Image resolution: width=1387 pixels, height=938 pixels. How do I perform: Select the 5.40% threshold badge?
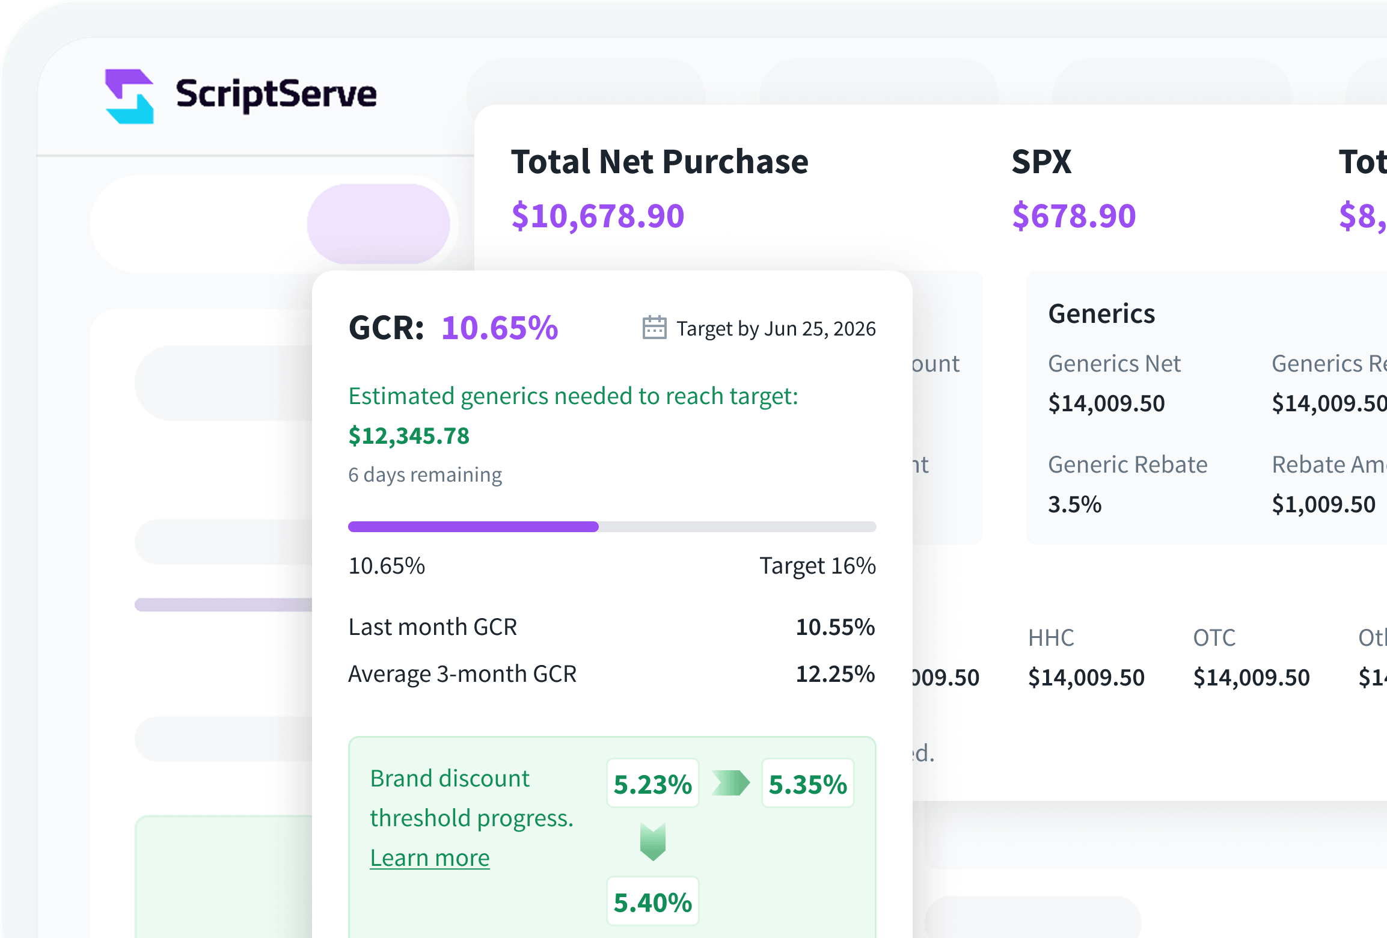(652, 901)
